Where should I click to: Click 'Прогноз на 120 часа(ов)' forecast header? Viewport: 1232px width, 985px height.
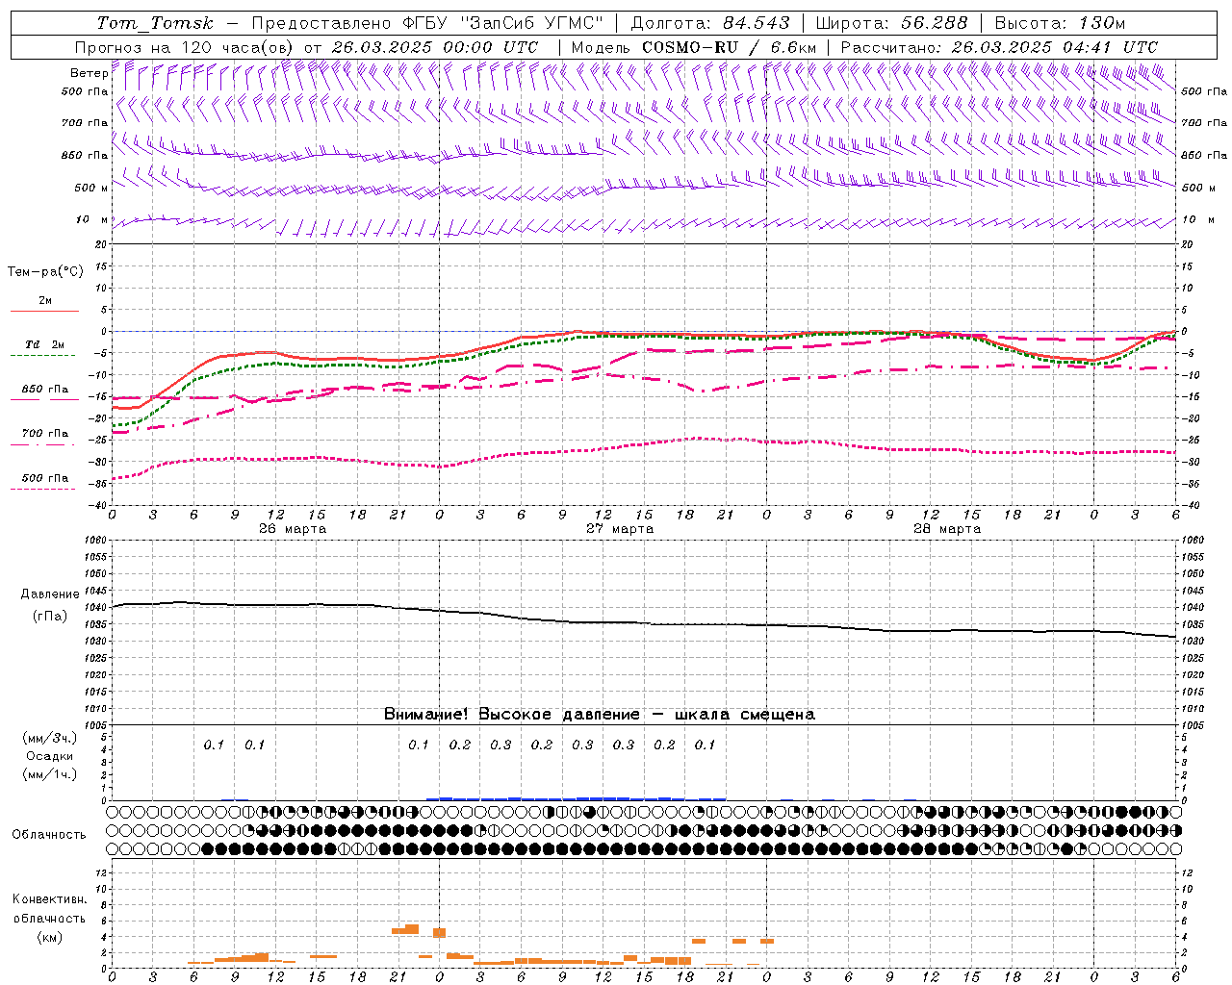pyautogui.click(x=186, y=47)
